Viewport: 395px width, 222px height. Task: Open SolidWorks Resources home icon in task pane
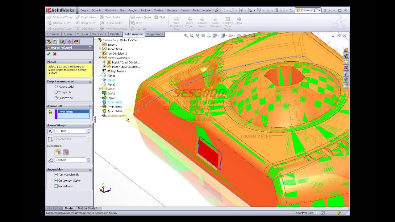click(346, 50)
